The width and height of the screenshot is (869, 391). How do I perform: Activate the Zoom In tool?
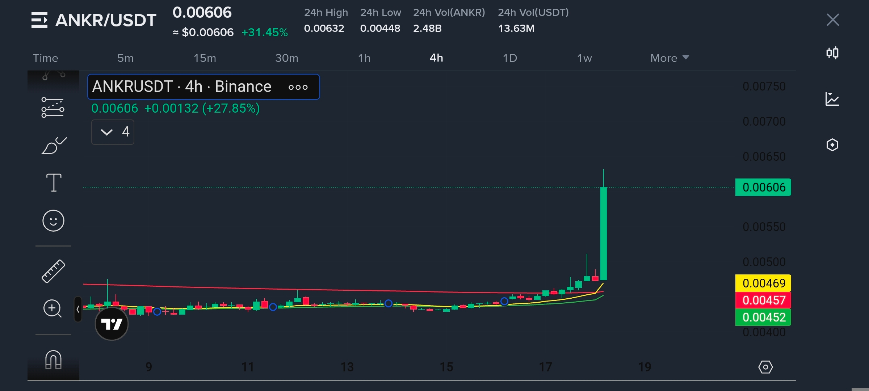53,309
